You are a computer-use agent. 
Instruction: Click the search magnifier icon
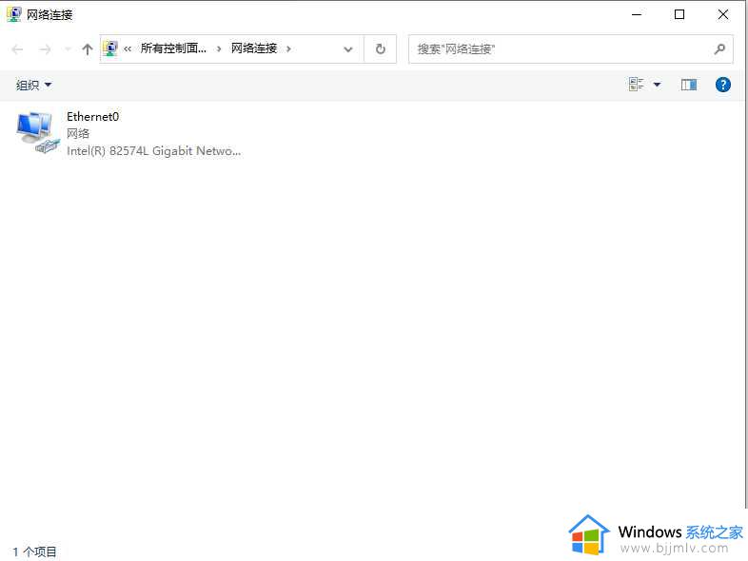[719, 48]
